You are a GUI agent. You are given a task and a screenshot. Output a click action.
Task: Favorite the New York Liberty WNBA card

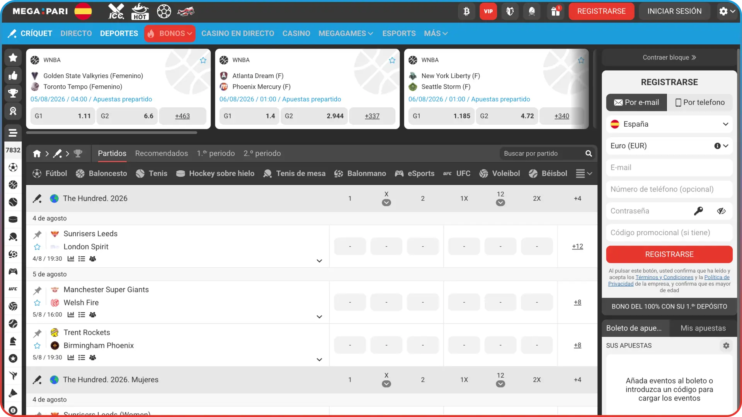(x=581, y=60)
